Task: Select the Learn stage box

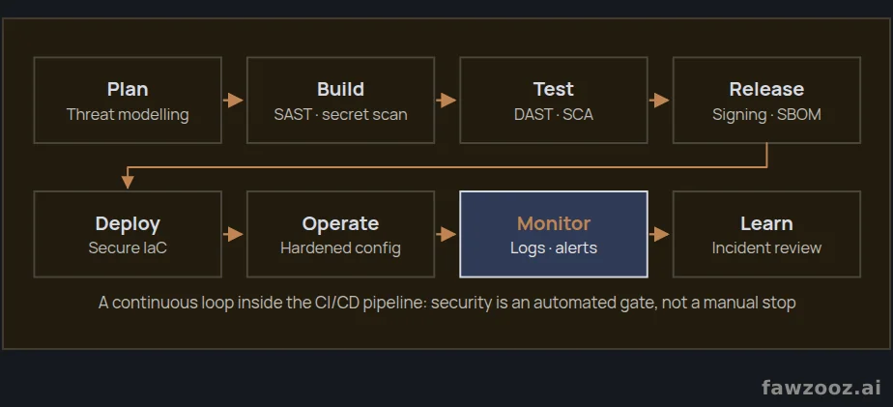Action: coord(766,234)
